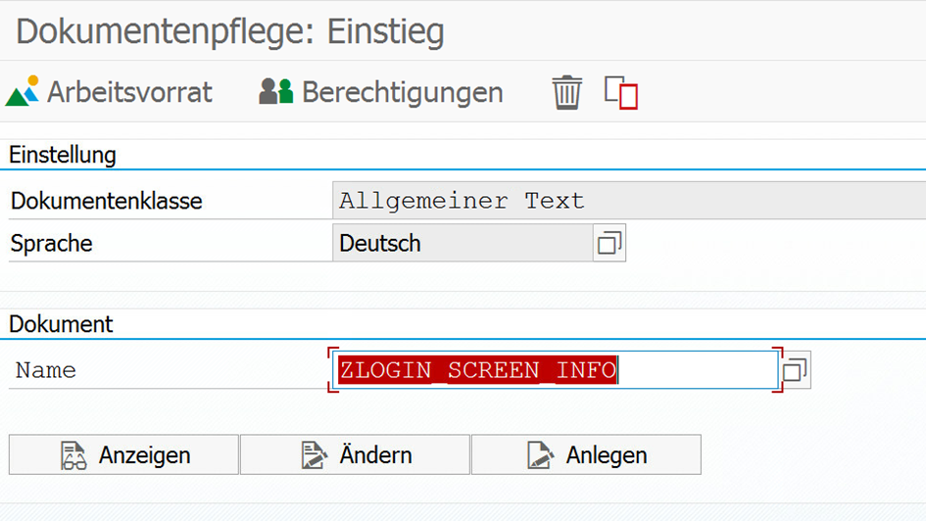The image size is (926, 521).
Task: Click the trash can delete icon
Action: (566, 93)
